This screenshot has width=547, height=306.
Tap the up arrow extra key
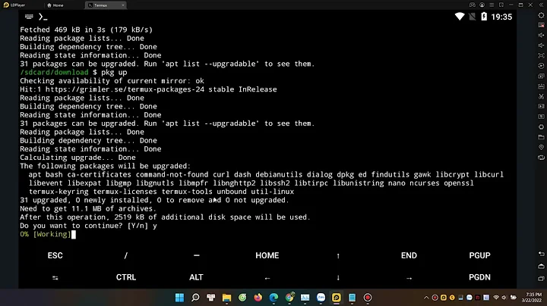(x=338, y=255)
